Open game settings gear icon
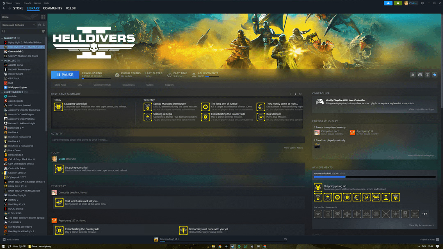 point(413,75)
